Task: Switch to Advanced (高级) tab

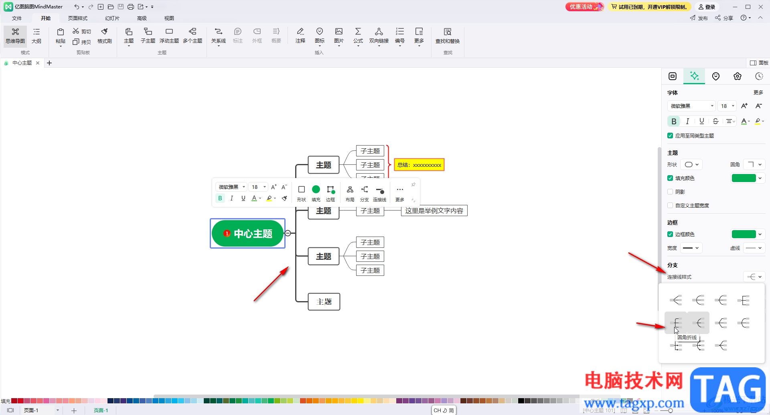Action: click(x=142, y=18)
